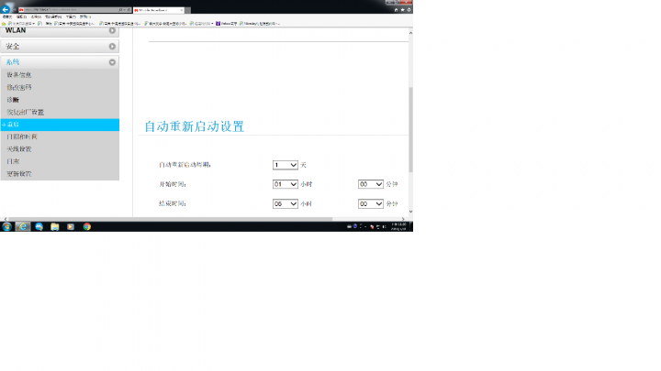Open 恢复出厂设置 page
The height and width of the screenshot is (371, 661).
[26, 113]
